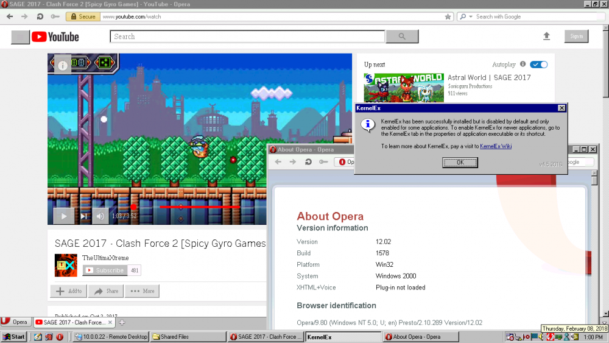Switch to SAGE 2017 - Clash Force tab

(74, 322)
